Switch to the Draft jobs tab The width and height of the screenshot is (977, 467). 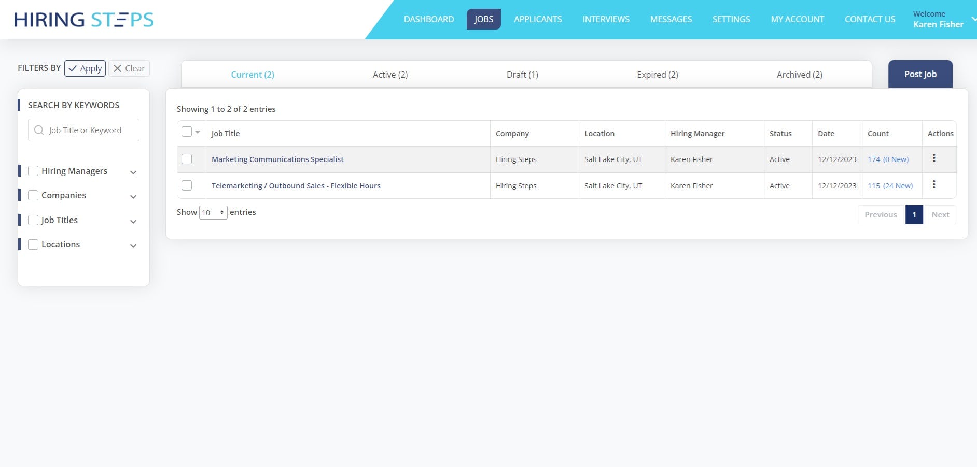click(x=522, y=74)
